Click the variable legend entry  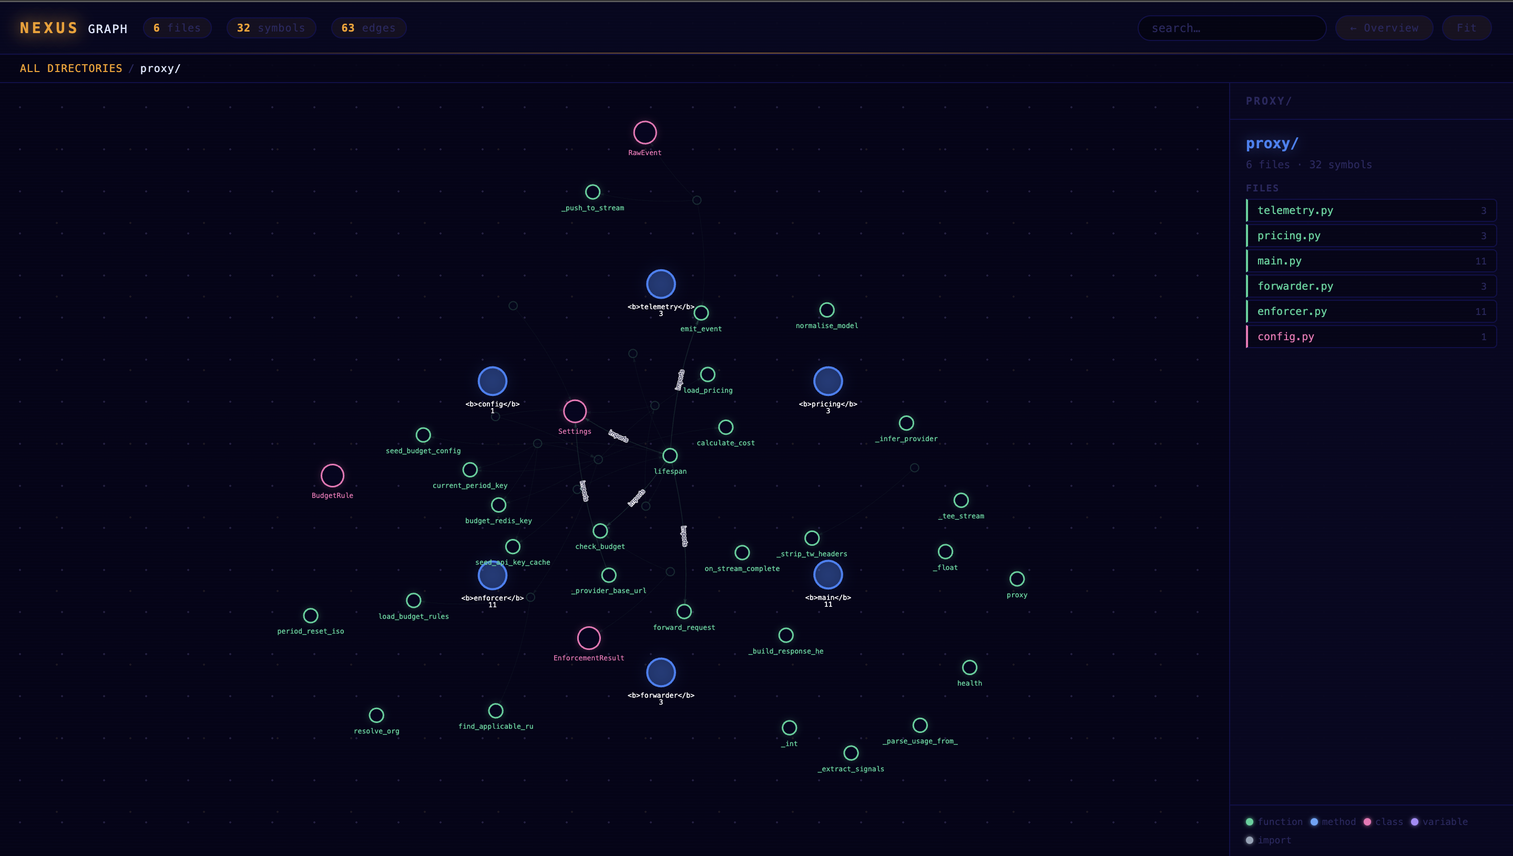(1439, 822)
